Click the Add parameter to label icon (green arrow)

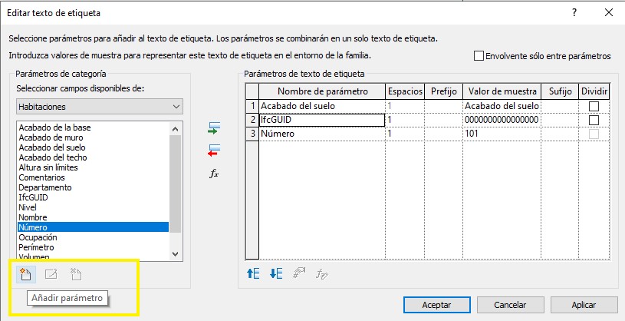(x=215, y=128)
